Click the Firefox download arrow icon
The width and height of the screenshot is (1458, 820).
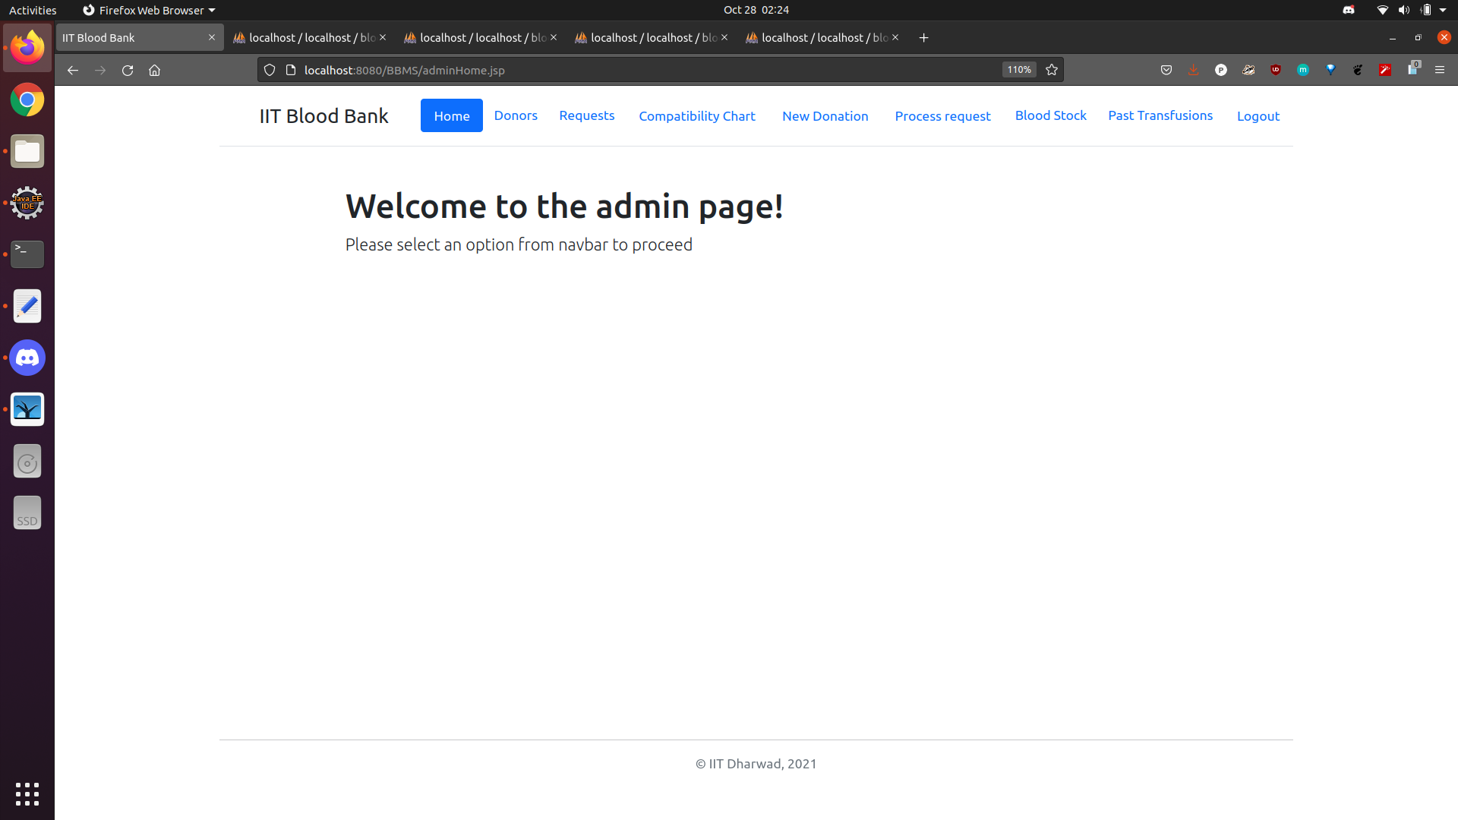[x=1194, y=70]
